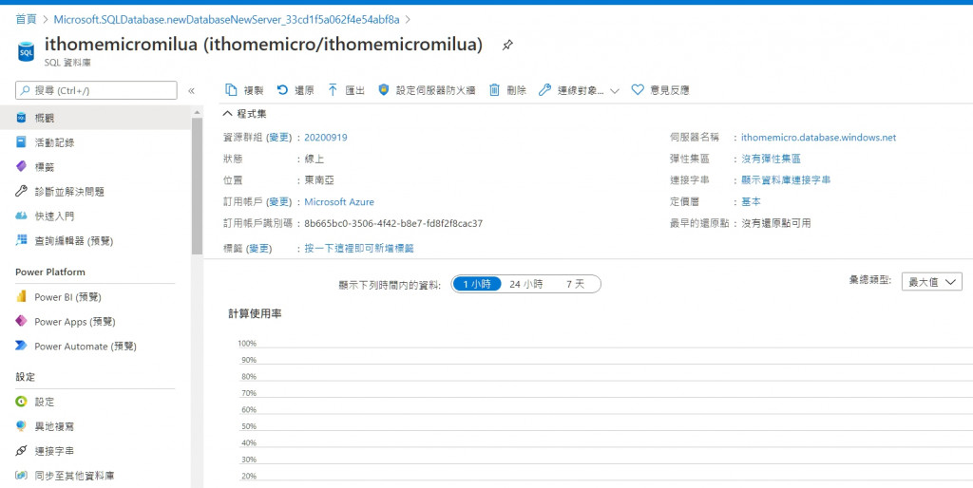Viewport: 973px width, 488px height.
Task: Click the SQL database icon beside the title
Action: (x=26, y=51)
